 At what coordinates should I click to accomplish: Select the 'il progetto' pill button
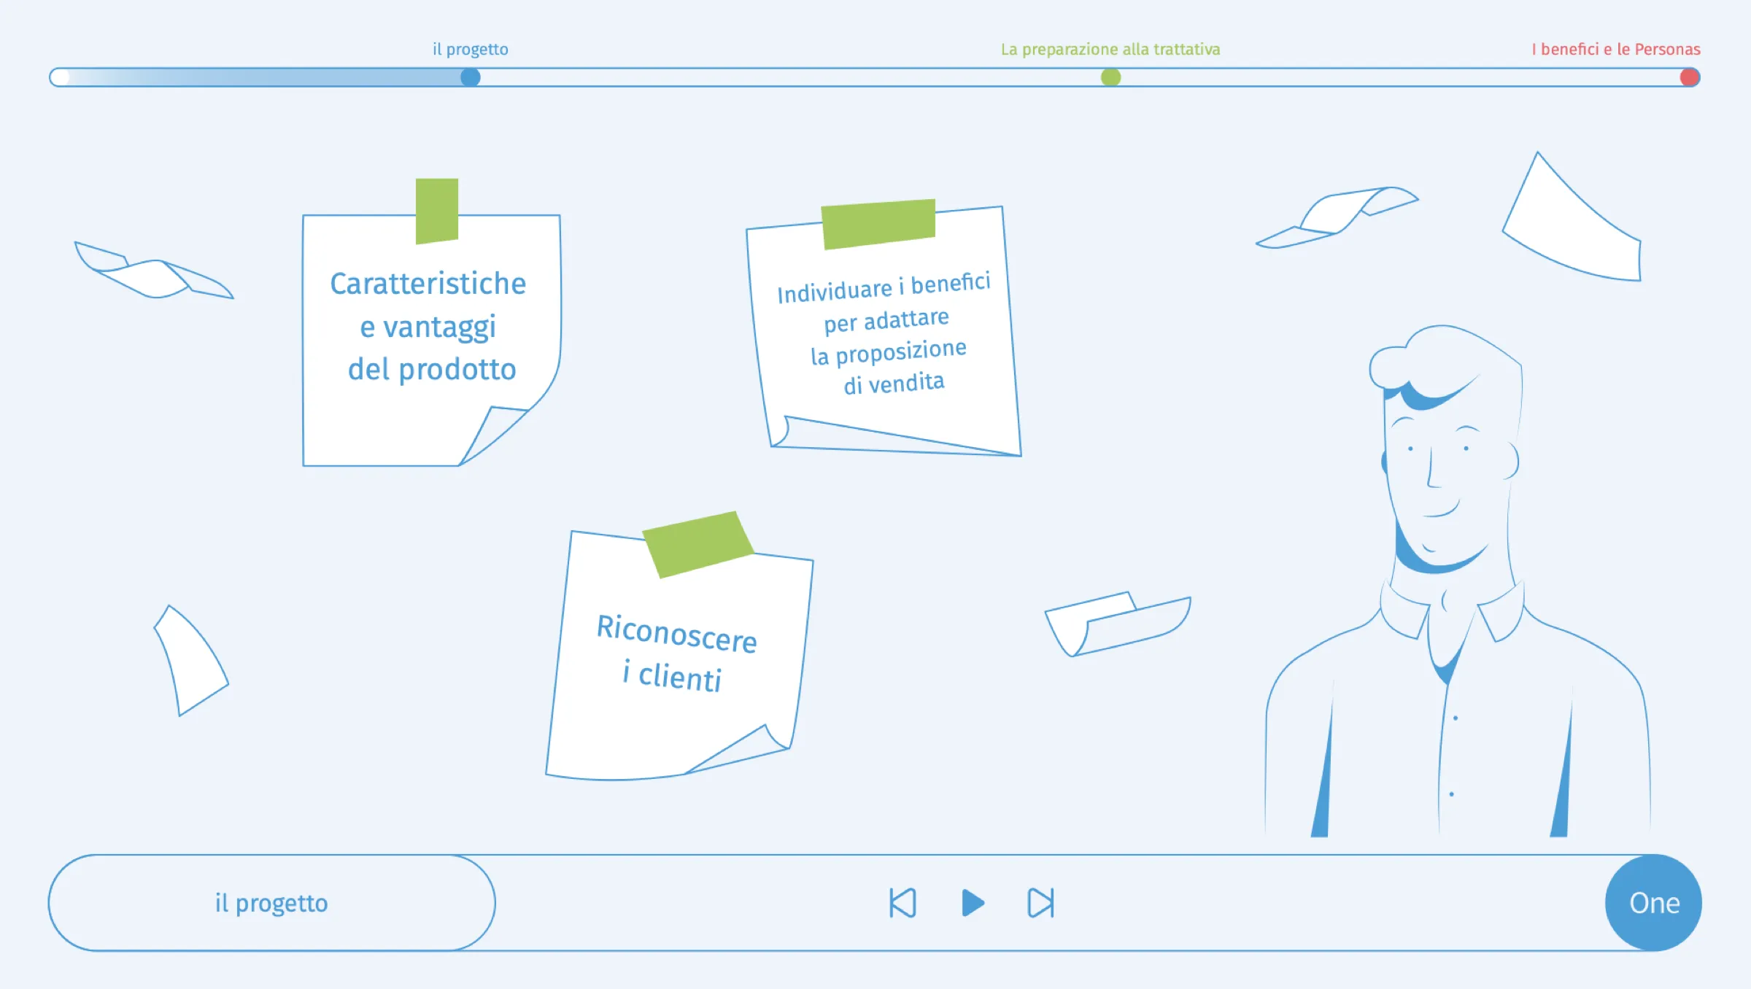[x=272, y=903]
